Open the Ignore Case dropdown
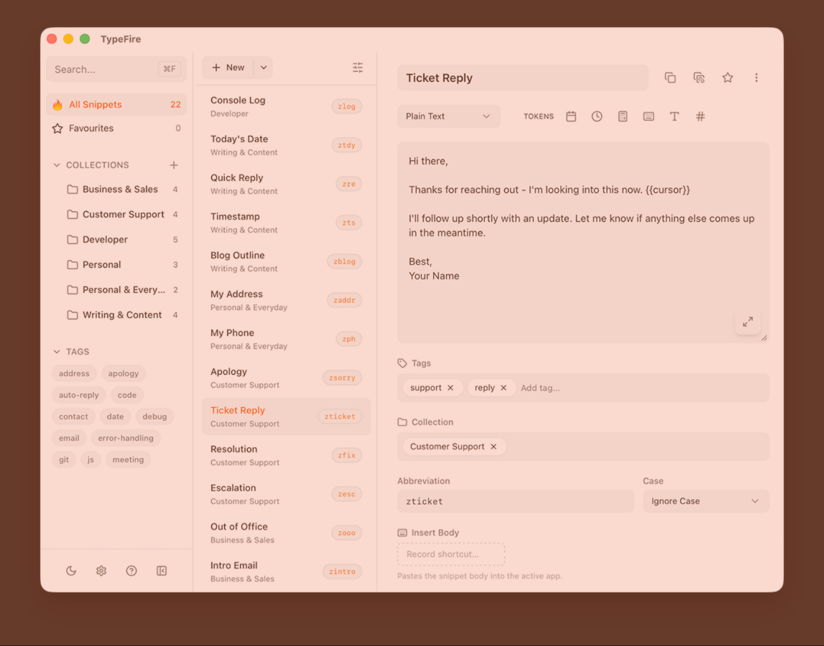The height and width of the screenshot is (646, 824). tap(706, 501)
